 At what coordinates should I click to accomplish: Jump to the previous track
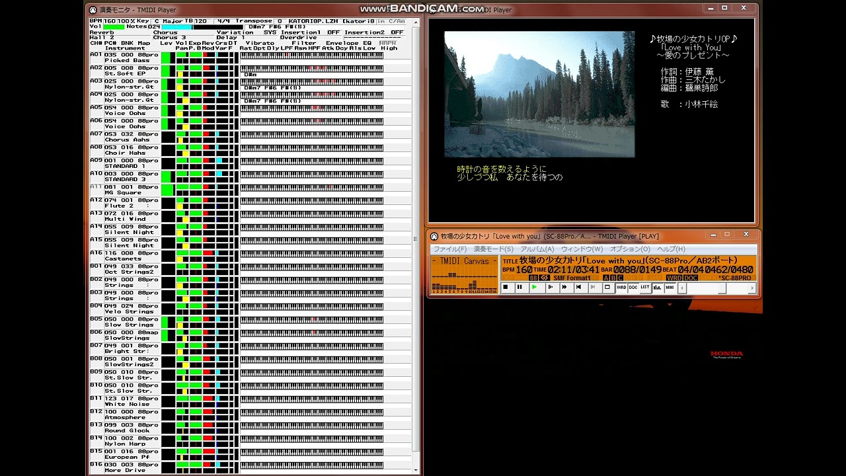578,288
